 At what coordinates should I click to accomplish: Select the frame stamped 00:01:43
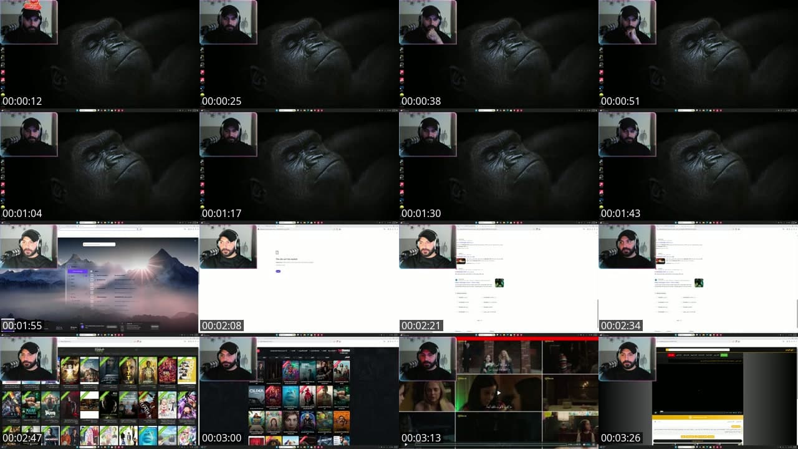pyautogui.click(x=698, y=168)
